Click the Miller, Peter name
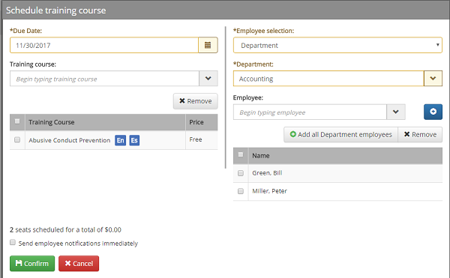Viewport: 450px width, 278px height. tap(269, 191)
